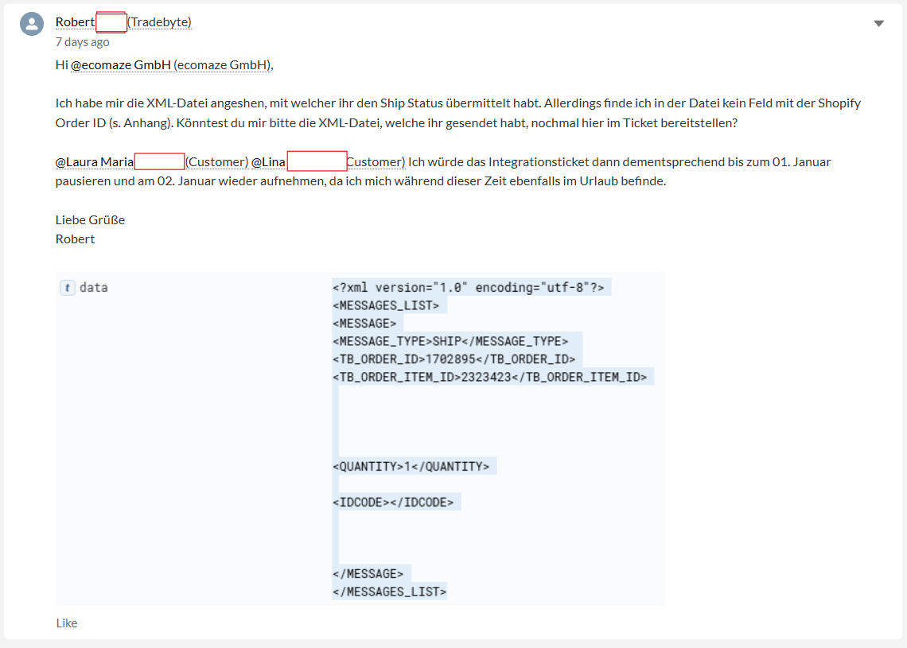This screenshot has width=907, height=648.
Task: Click the @Laura Maria mention
Action: (95, 162)
